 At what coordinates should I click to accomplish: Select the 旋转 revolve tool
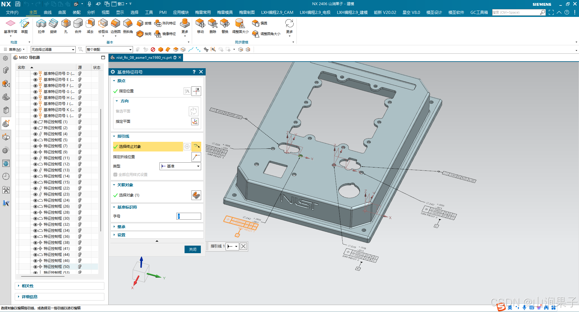53,26
